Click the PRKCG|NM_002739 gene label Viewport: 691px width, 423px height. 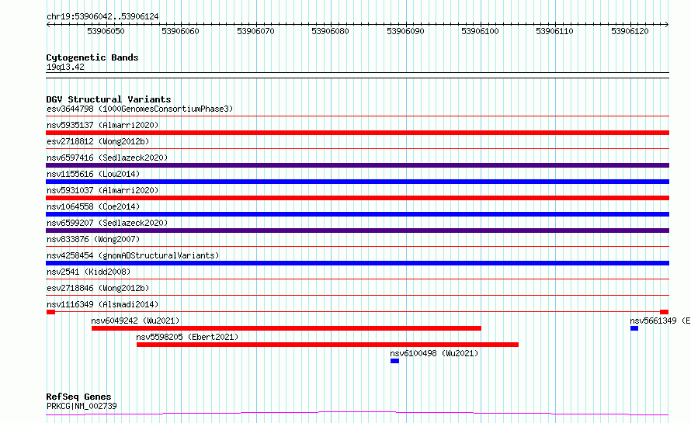[82, 406]
